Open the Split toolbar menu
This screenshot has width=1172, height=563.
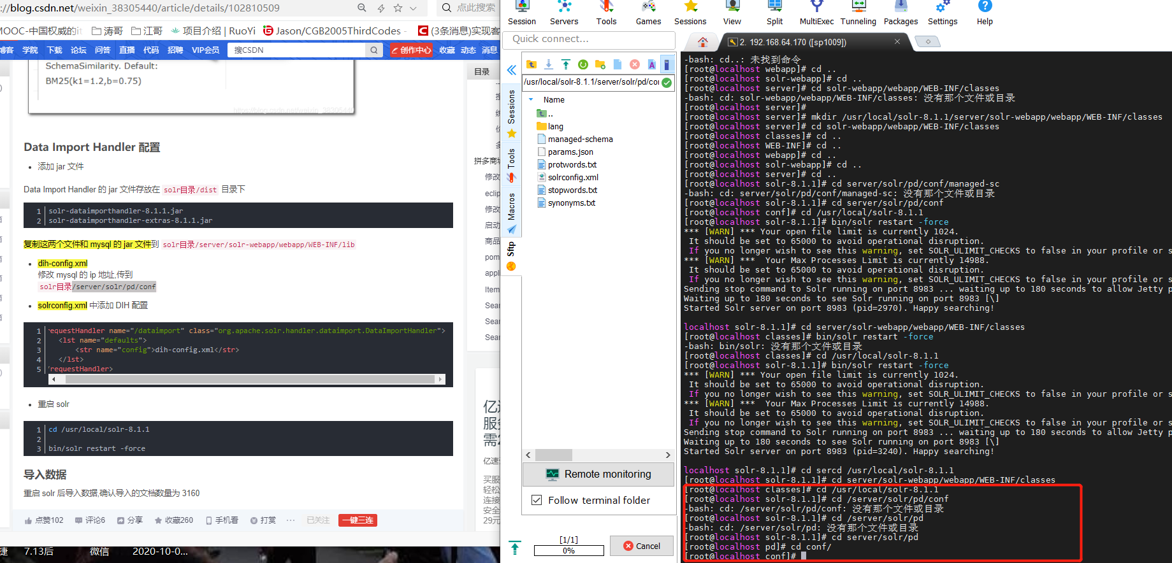pyautogui.click(x=774, y=13)
